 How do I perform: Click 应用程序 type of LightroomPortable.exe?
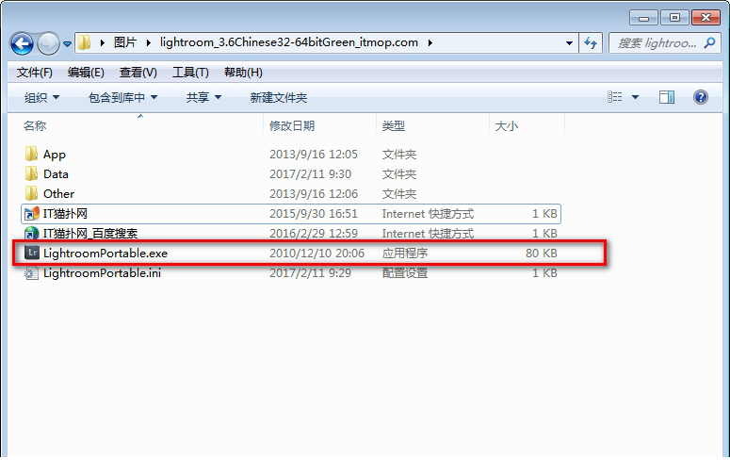tap(405, 253)
